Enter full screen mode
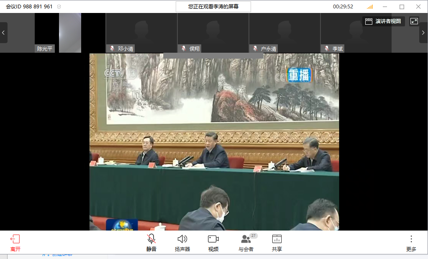This screenshot has height=259, width=428. click(414, 21)
